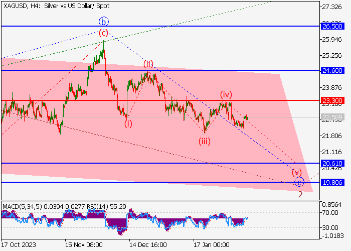Click the red (c) wave label
This screenshot has height=251, width=351.
pyautogui.click(x=103, y=33)
